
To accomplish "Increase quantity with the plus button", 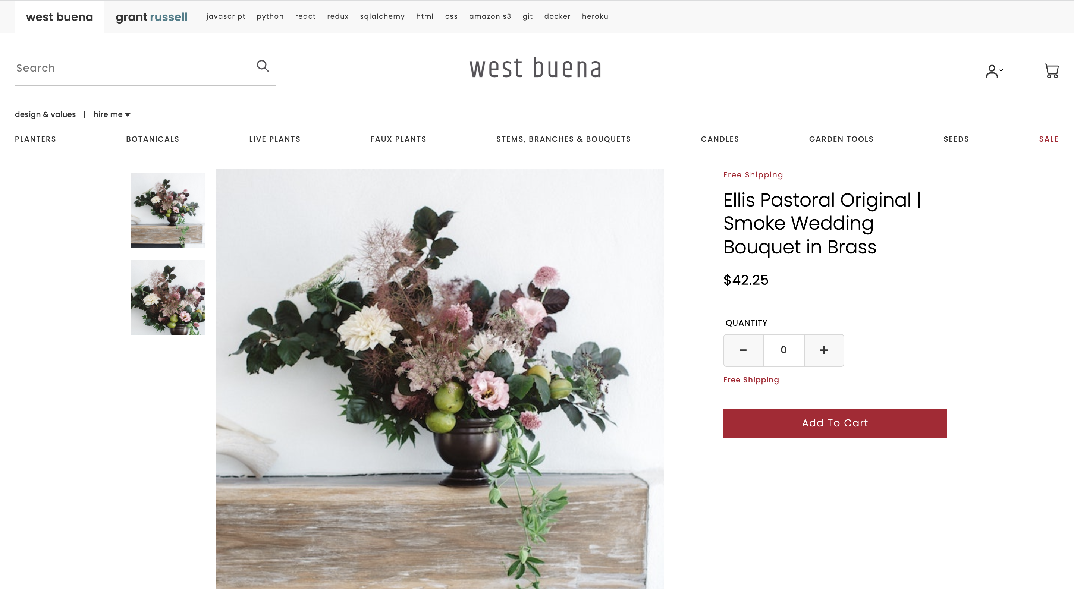I will coord(824,350).
